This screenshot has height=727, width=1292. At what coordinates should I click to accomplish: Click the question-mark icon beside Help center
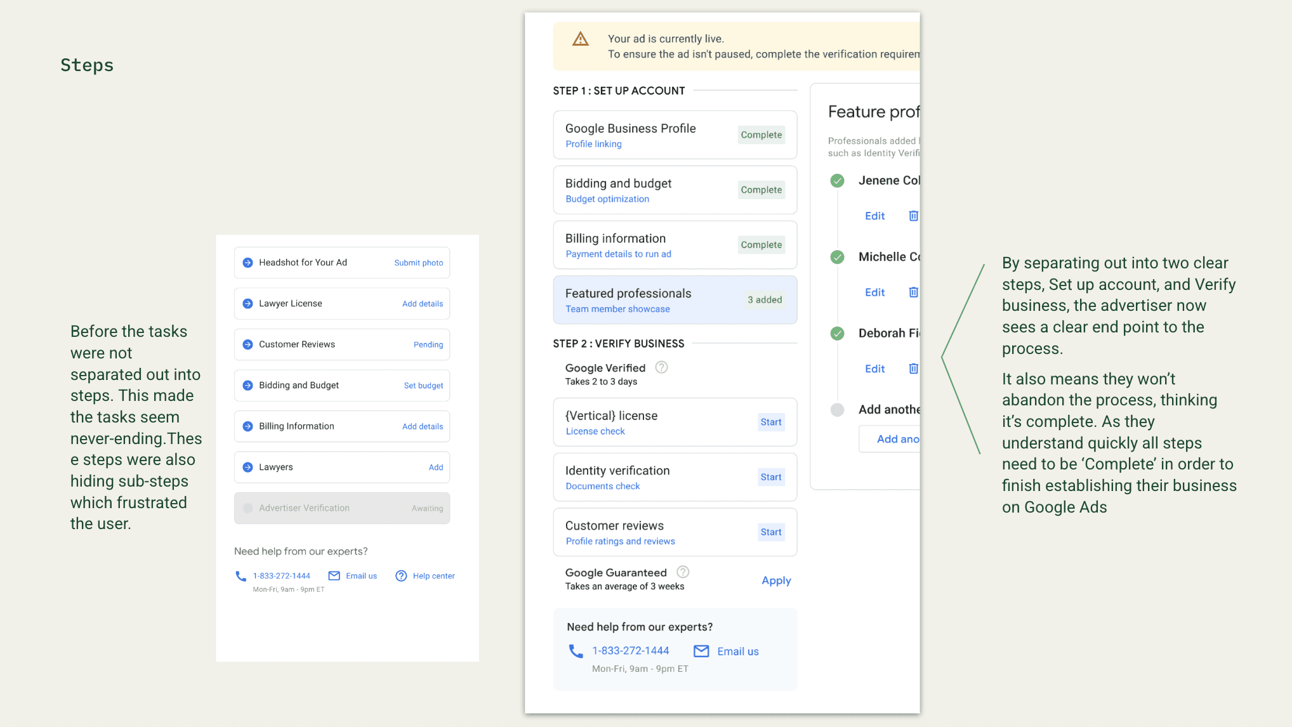click(x=401, y=576)
